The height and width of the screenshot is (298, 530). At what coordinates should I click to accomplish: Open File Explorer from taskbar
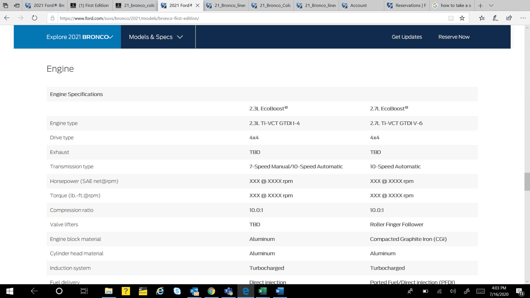(x=109, y=291)
